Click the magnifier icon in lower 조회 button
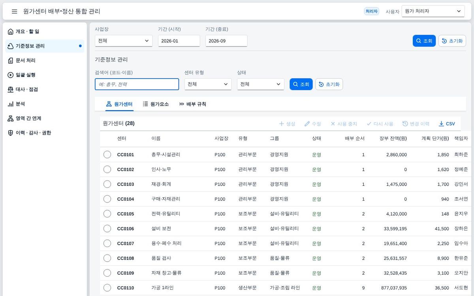This screenshot has width=474, height=296. click(295, 84)
